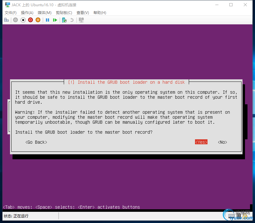The height and width of the screenshot is (223, 255).
Task: Turn off the VM with the stop icon
Action: 23,20
